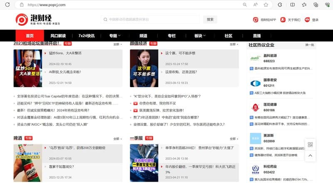Click the 科伦药业 company logo
The width and height of the screenshot is (333, 183).
point(255,169)
